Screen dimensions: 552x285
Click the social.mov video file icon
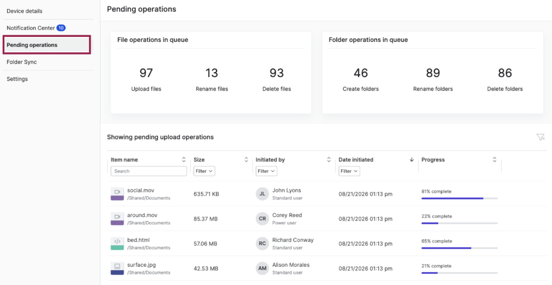click(x=117, y=193)
